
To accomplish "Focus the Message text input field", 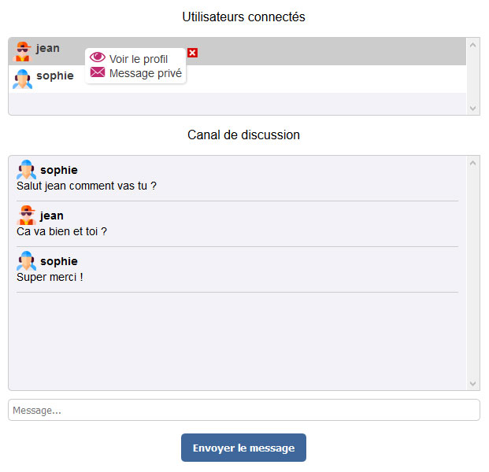I will pyautogui.click(x=243, y=410).
